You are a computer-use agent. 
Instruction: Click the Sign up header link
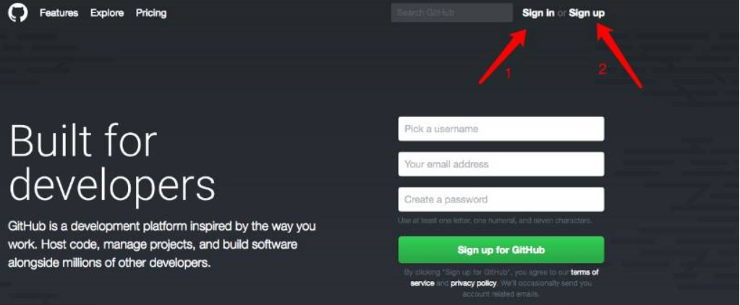click(587, 13)
